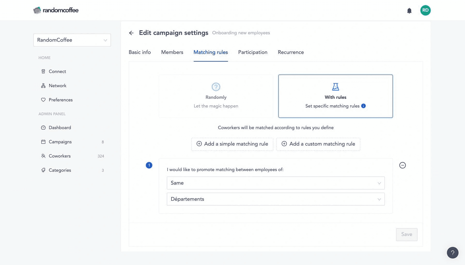The image size is (465, 265).
Task: Open the Members tab
Action: point(172,52)
